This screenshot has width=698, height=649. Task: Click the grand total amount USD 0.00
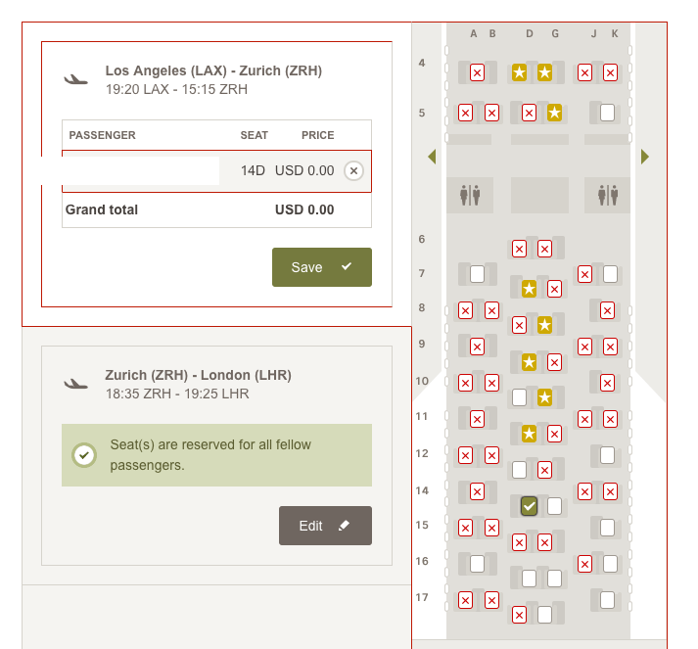[x=304, y=209]
